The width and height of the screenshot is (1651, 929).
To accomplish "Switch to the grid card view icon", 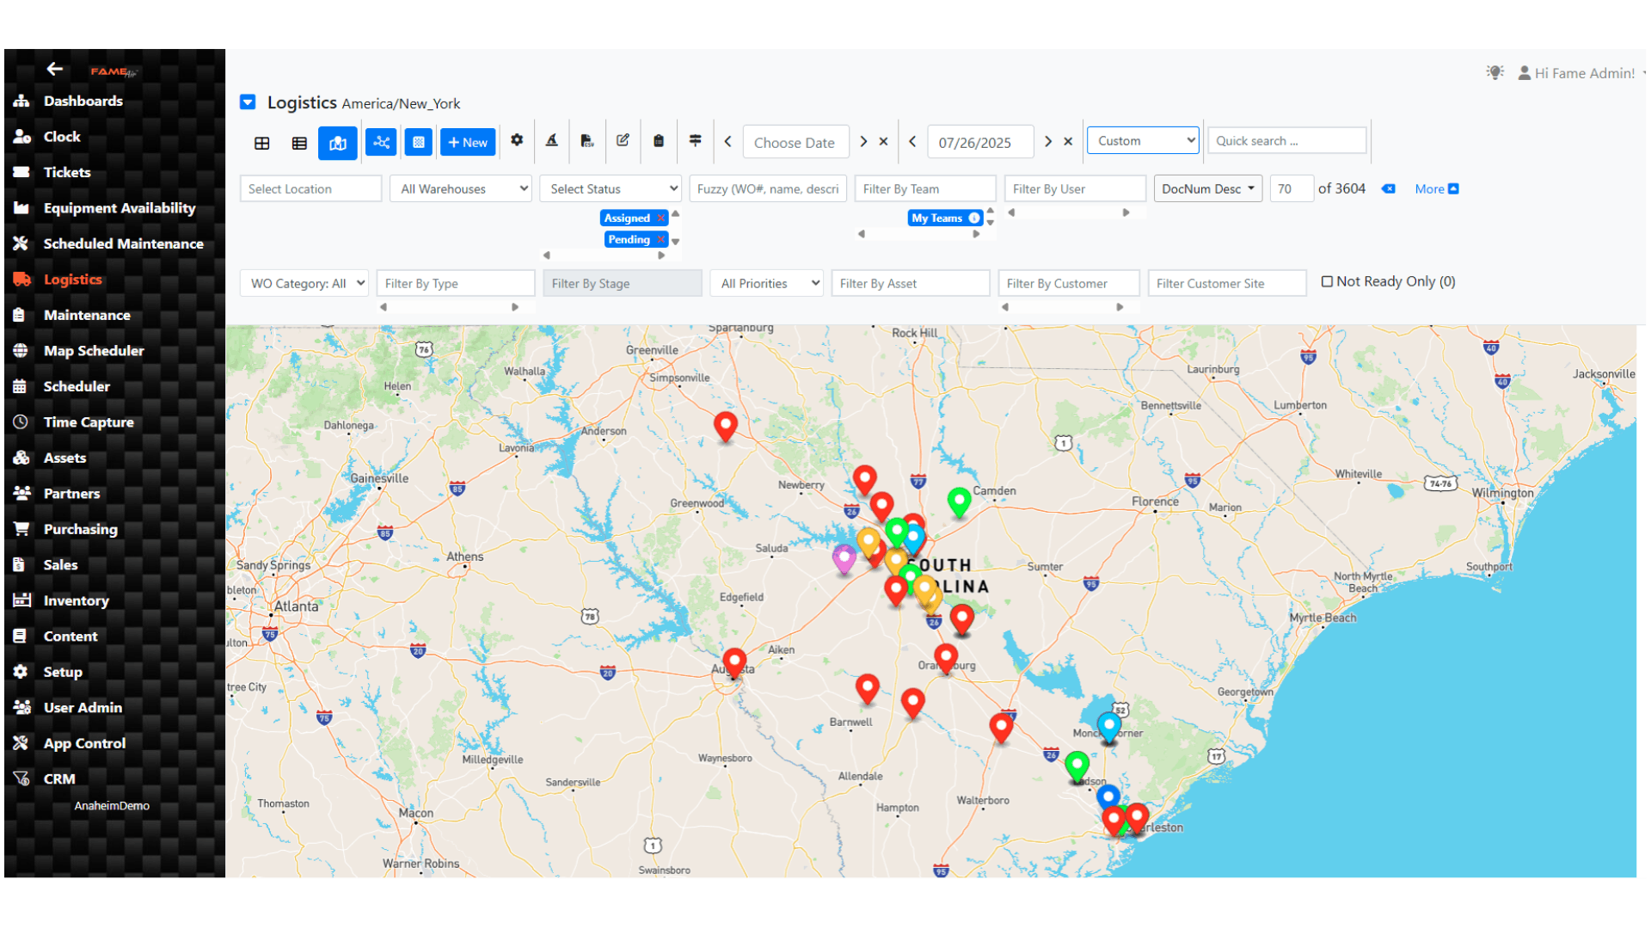I will pyautogui.click(x=262, y=143).
